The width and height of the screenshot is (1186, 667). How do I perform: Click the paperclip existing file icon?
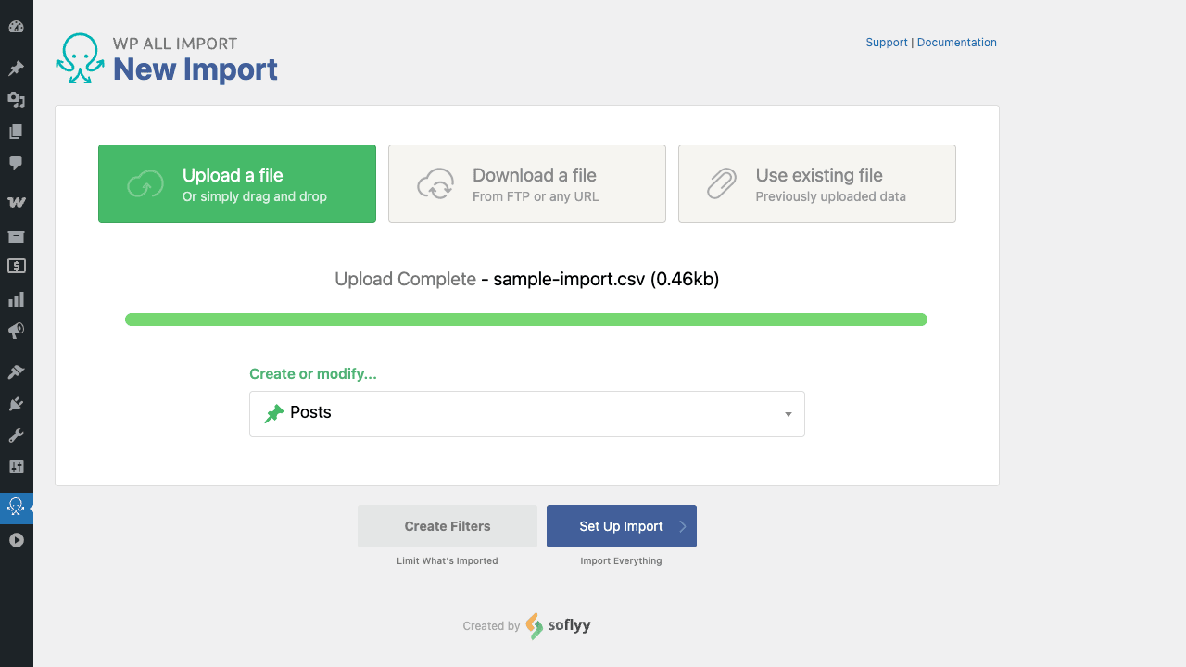coord(721,184)
